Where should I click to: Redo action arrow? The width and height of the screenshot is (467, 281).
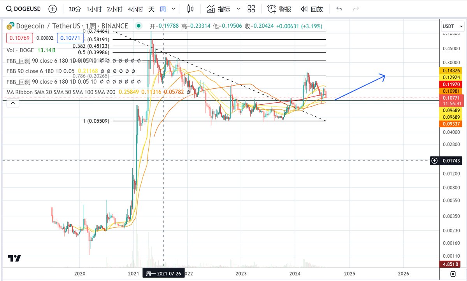(x=355, y=9)
